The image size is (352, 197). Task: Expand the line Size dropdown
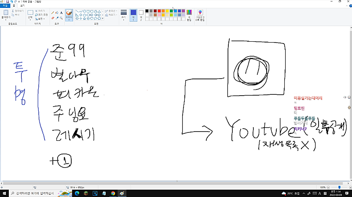(124, 15)
